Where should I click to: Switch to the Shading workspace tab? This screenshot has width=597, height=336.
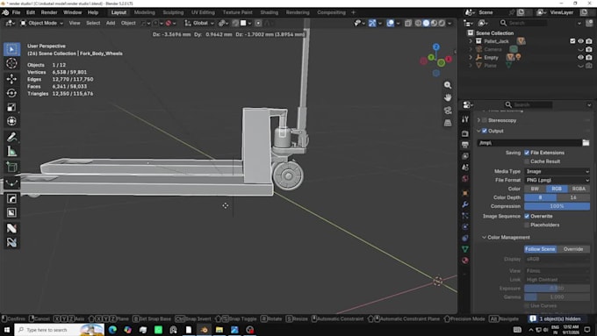click(270, 12)
